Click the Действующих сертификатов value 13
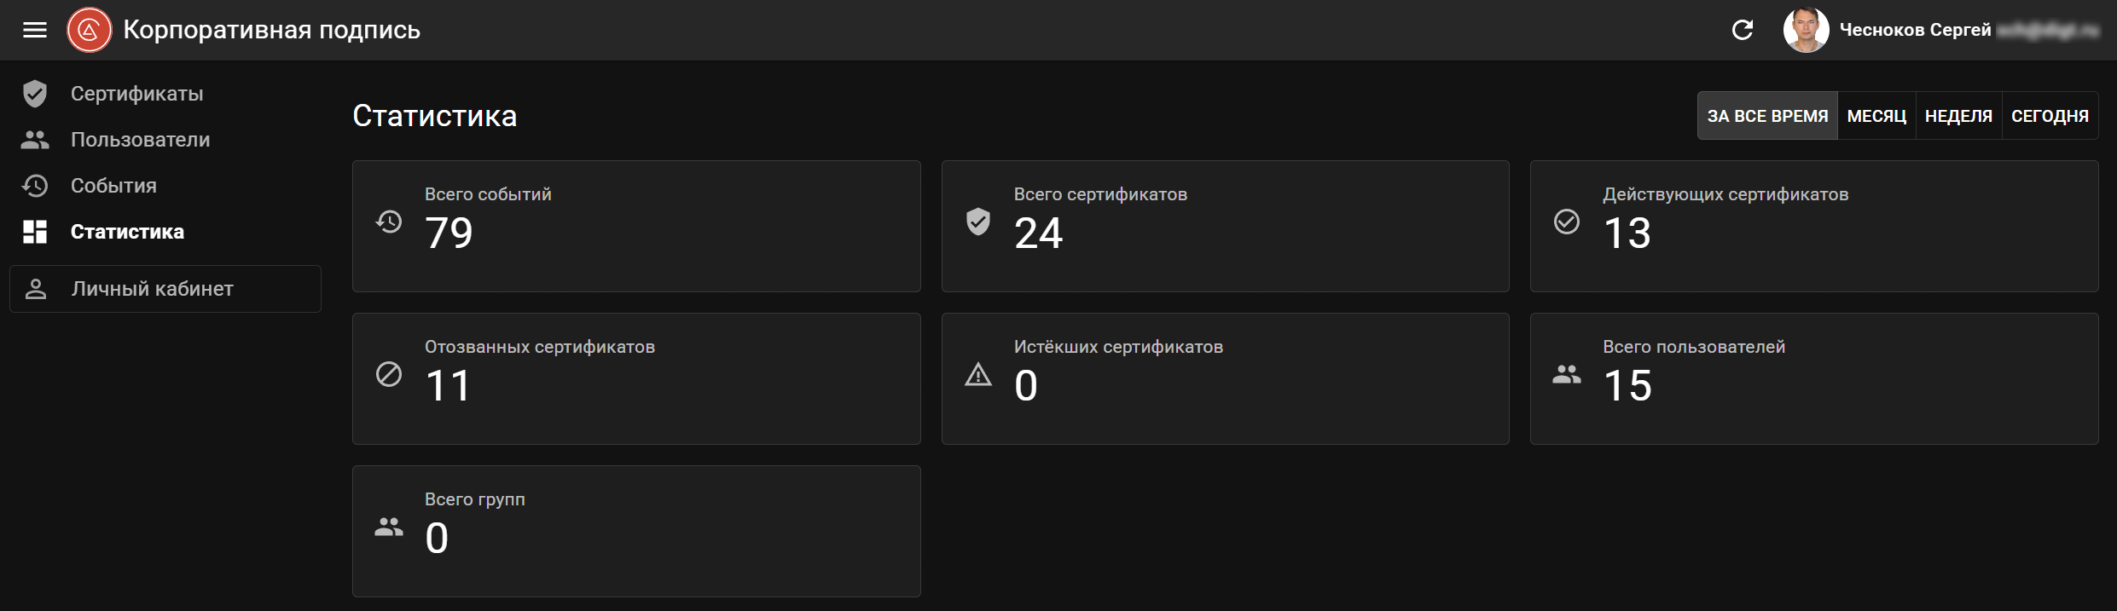 coord(1627,233)
